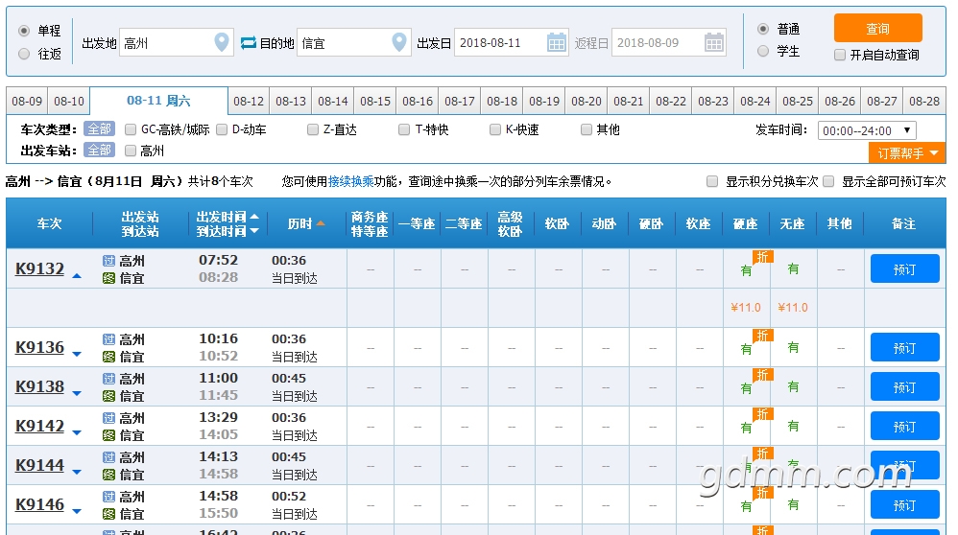Click the location pin icon in departure field
958x535 pixels.
pyautogui.click(x=222, y=42)
